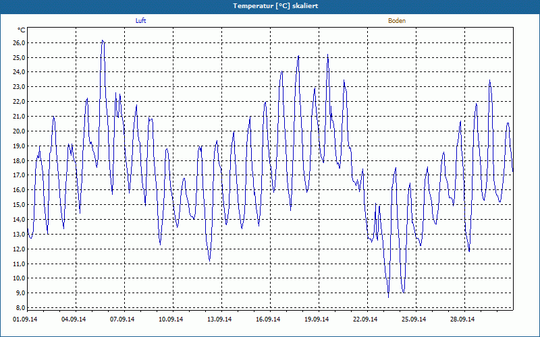Click the 01.09.14 date label
Image resolution: width=540 pixels, height=337 pixels.
[25, 319]
